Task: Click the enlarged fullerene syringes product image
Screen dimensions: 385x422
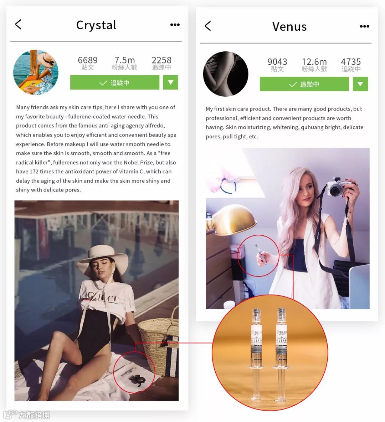Action: click(270, 352)
